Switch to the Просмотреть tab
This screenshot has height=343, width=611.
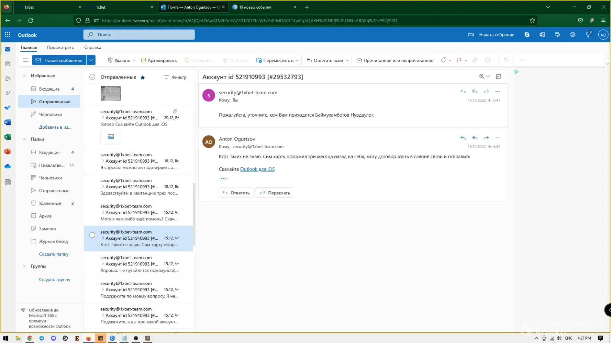[60, 47]
